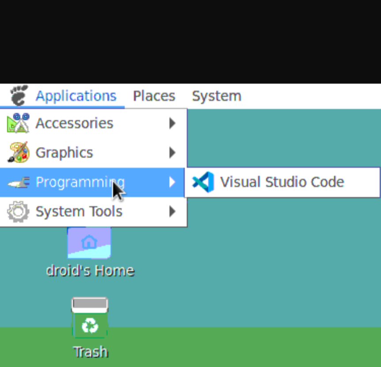Expand the System Tools submenu arrow
The image size is (381, 367).
(x=172, y=211)
